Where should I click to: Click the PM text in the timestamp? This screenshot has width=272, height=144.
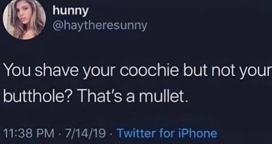point(46,134)
